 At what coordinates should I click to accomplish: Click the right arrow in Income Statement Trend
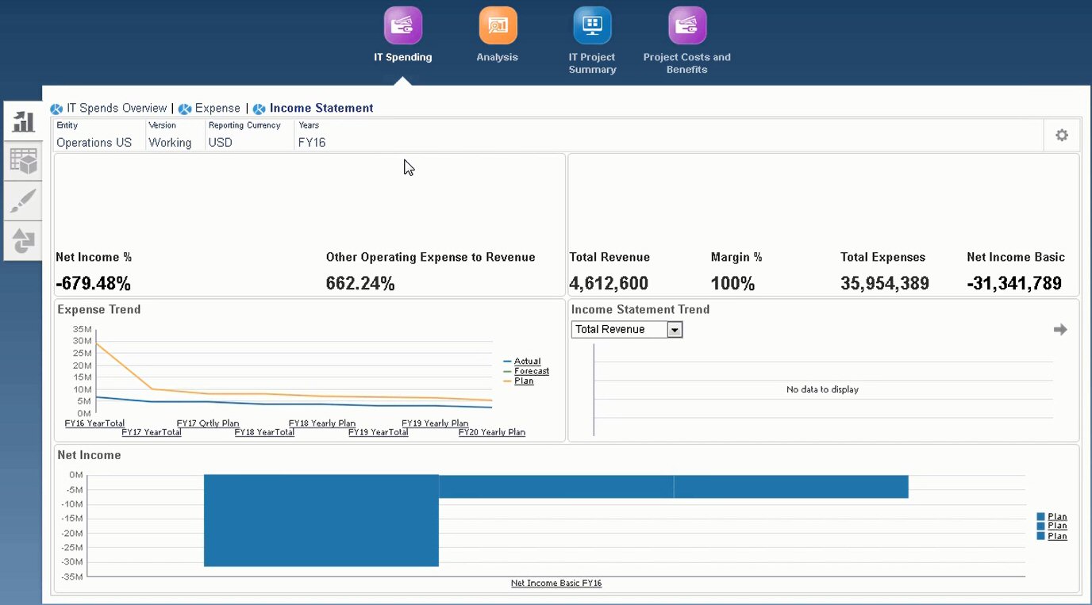(x=1059, y=330)
